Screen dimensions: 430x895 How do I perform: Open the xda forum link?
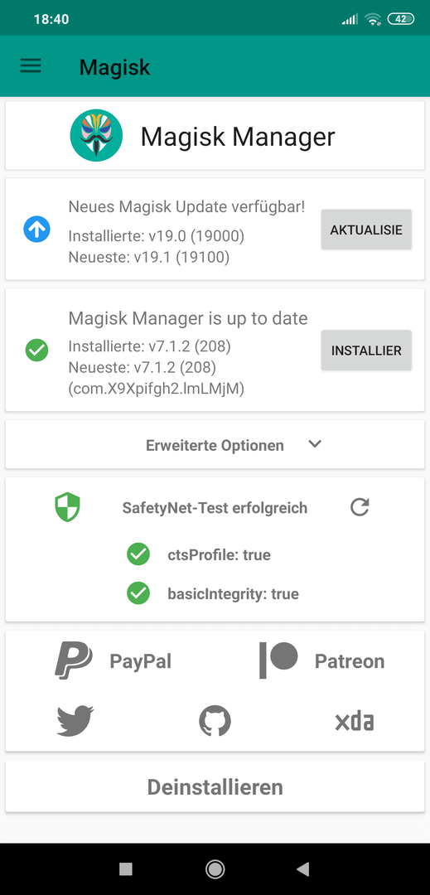point(354,722)
